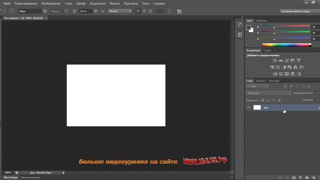Switch to the Каналы tab
The height and width of the screenshot is (180, 320).
(x=261, y=81)
